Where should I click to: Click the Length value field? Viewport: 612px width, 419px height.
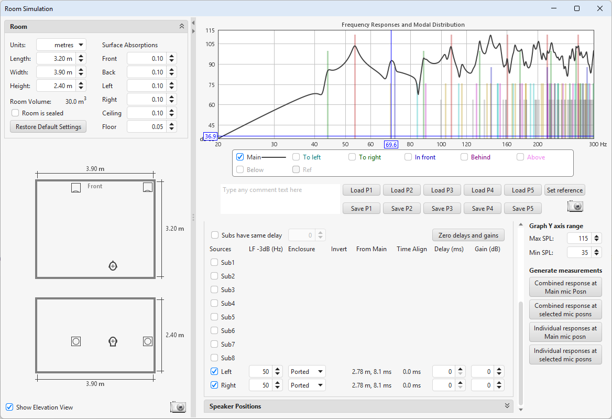tap(57, 59)
